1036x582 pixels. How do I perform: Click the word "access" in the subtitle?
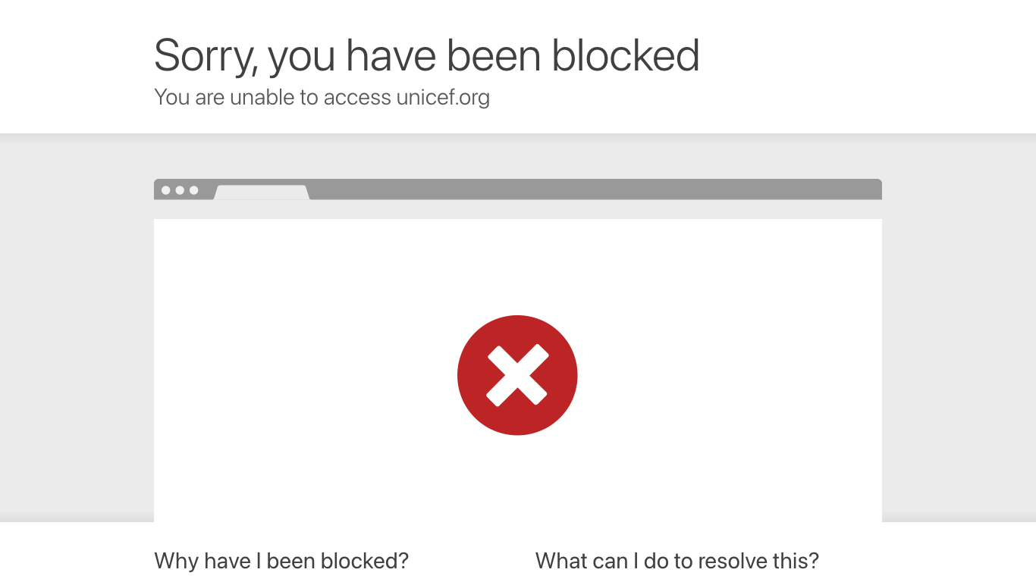(x=357, y=98)
